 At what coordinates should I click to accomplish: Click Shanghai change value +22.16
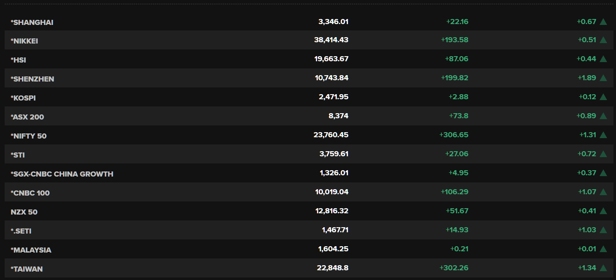point(457,22)
